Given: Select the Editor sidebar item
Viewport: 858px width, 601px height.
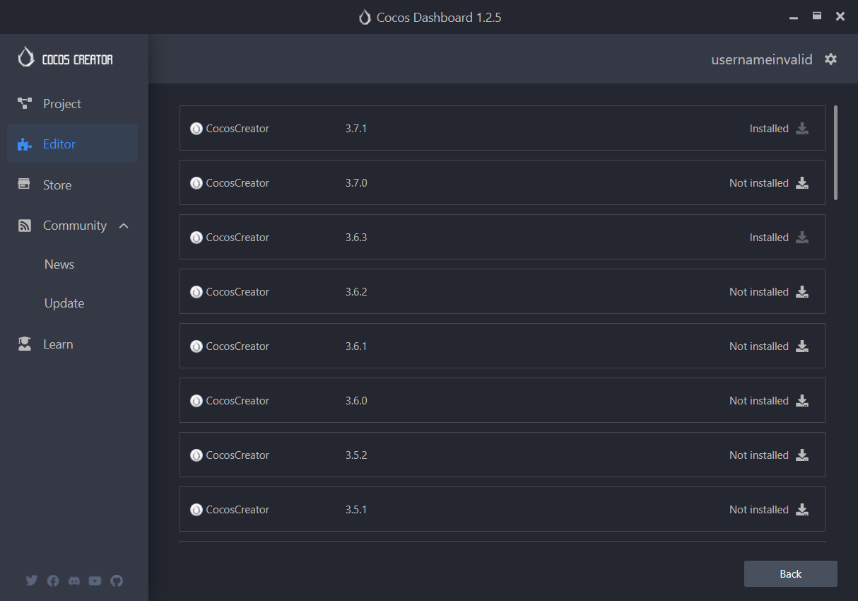Looking at the screenshot, I should pyautogui.click(x=59, y=144).
